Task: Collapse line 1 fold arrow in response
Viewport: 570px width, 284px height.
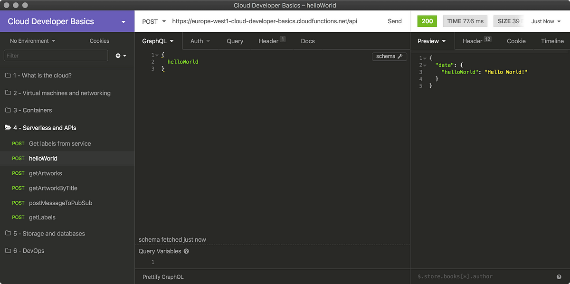Action: point(425,58)
